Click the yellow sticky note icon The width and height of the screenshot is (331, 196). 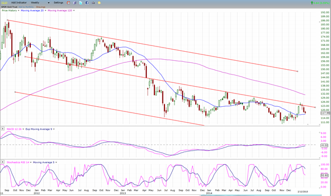[x=99, y=3]
